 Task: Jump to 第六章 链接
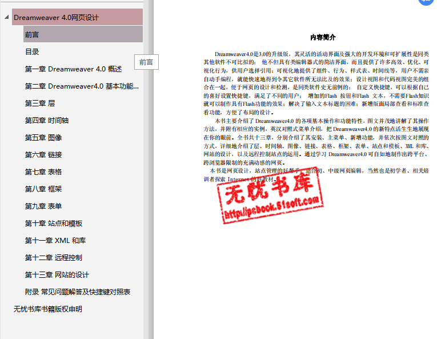(43, 155)
